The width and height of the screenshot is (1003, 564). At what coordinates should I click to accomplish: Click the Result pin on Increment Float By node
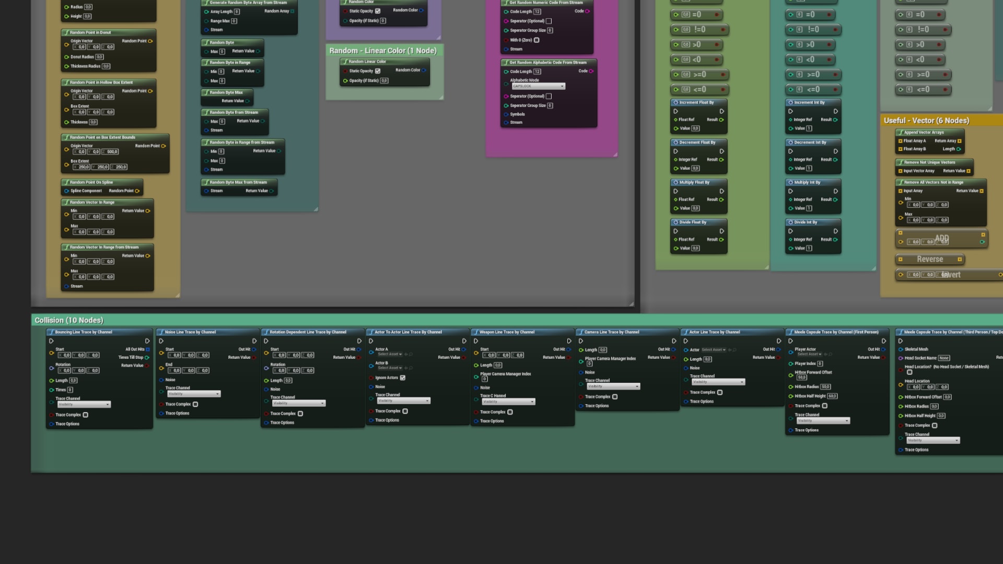click(722, 119)
